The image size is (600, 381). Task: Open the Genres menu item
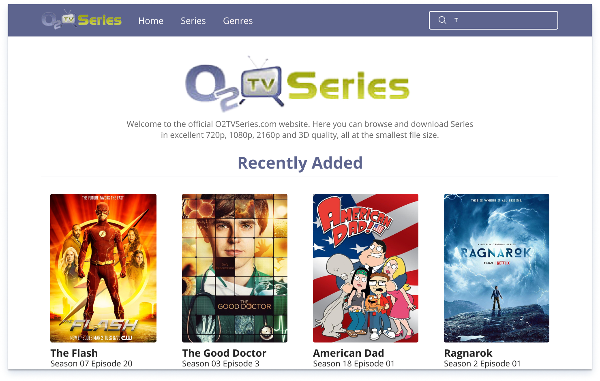point(238,21)
